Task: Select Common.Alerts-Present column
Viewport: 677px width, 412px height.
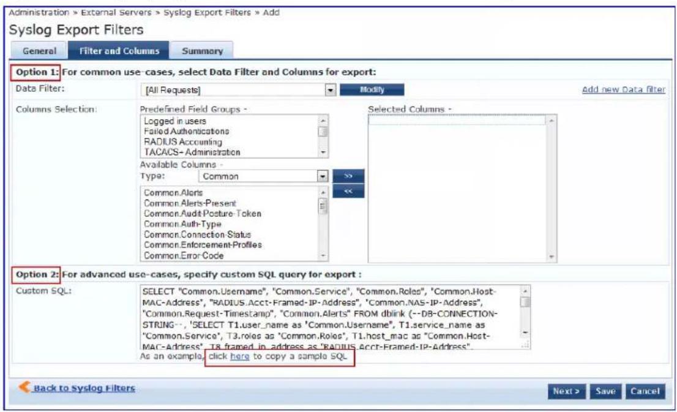Action: 190,203
